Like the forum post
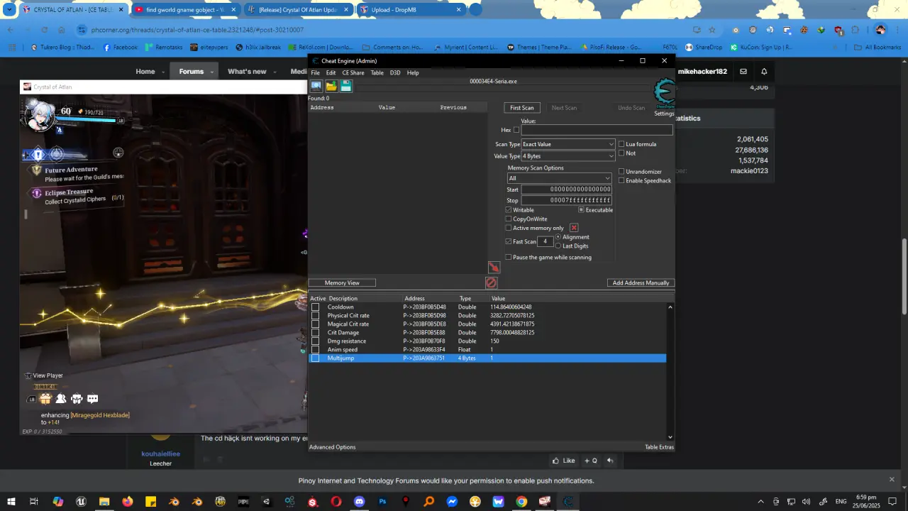 (563, 461)
